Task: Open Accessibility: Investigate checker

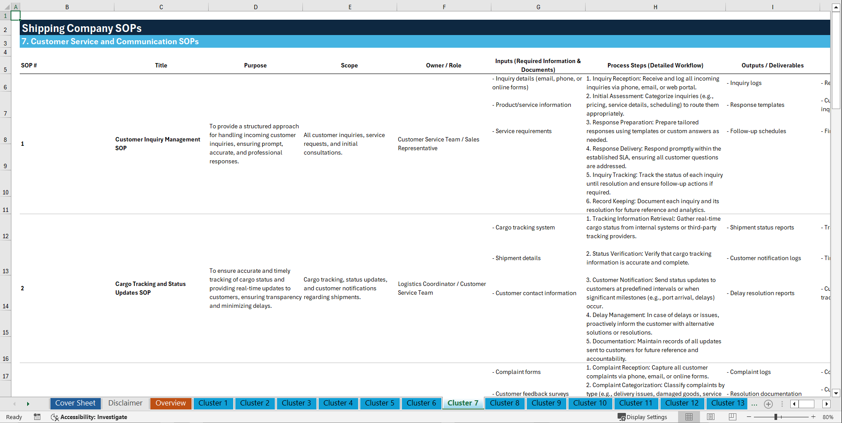Action: pyautogui.click(x=89, y=417)
